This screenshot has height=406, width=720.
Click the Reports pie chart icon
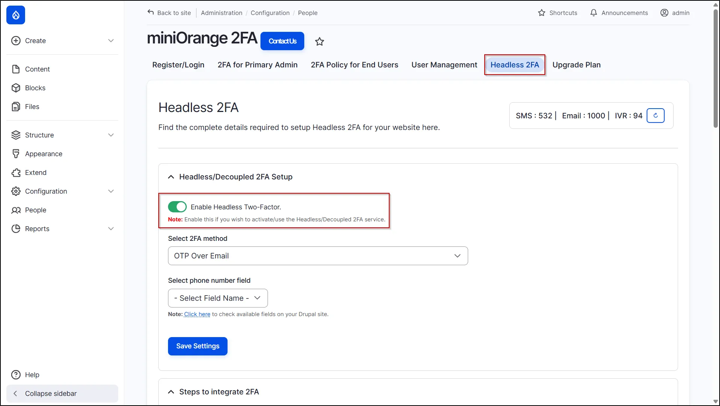pyautogui.click(x=16, y=228)
